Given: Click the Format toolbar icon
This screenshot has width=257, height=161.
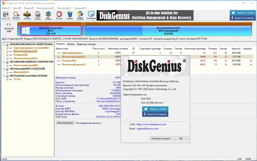Looking at the screenshot, I should point(59,15).
